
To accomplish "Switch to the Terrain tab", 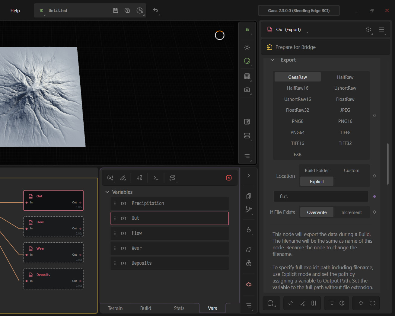I will [115, 308].
